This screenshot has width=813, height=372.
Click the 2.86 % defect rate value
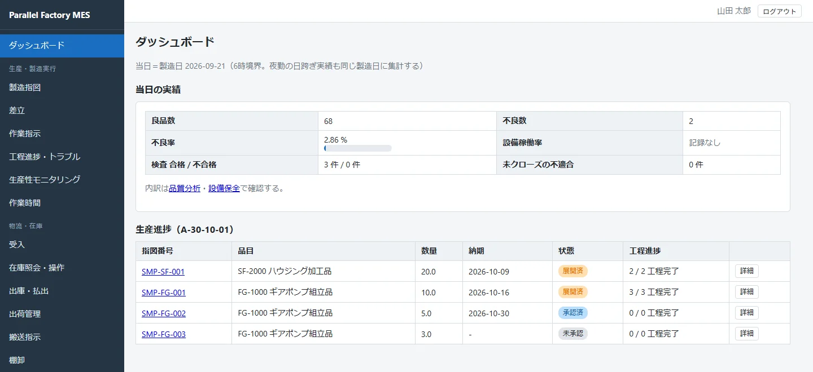[335, 139]
